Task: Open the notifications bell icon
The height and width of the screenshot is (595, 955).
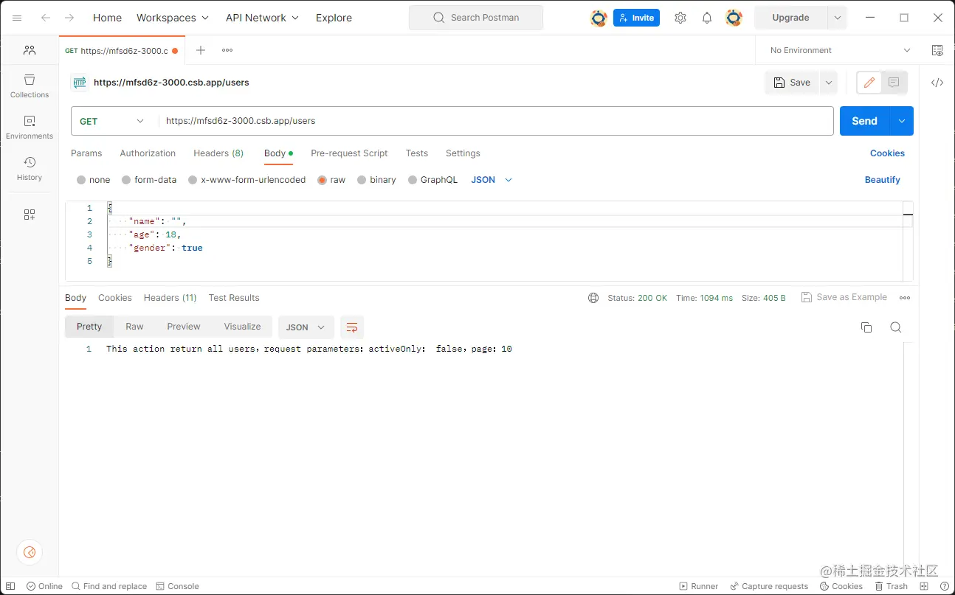Action: tap(707, 18)
